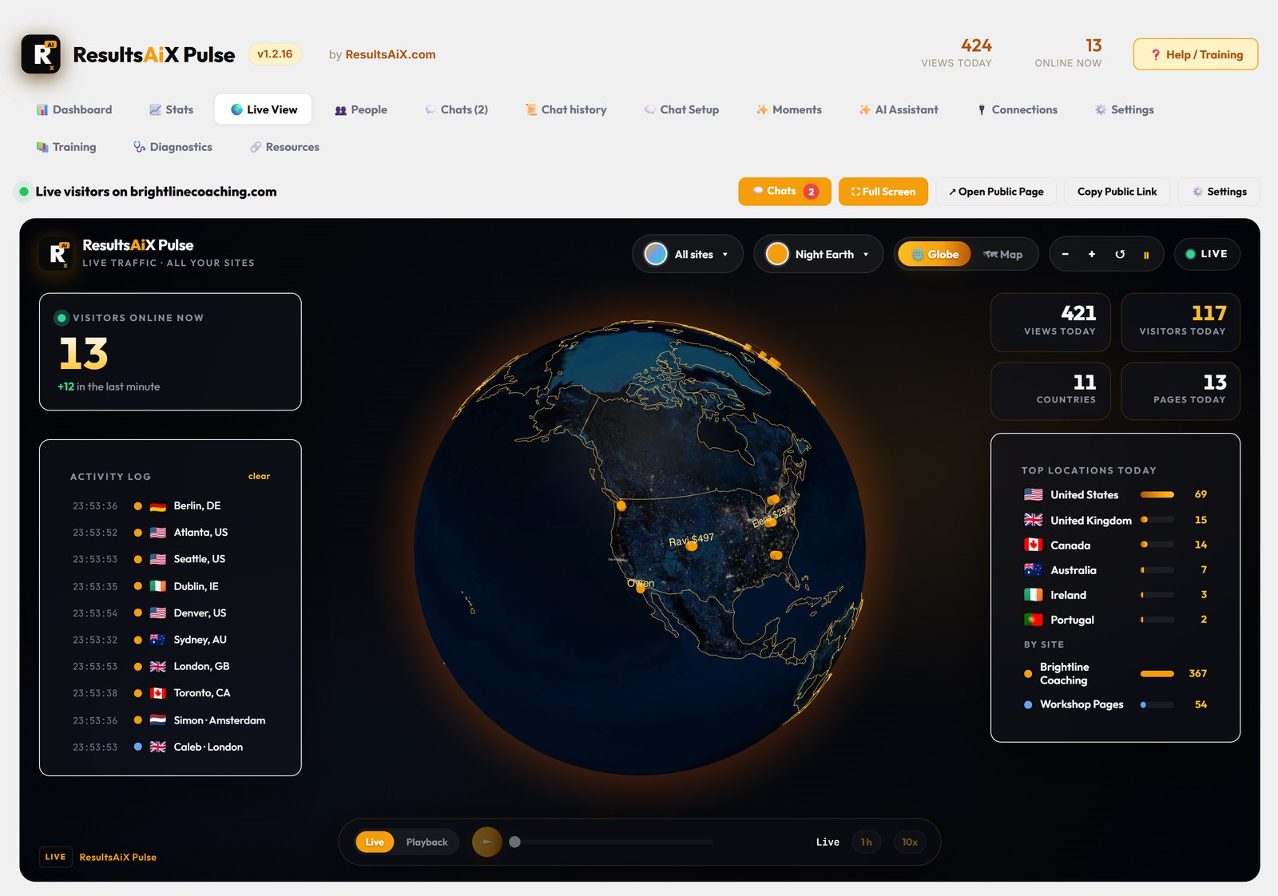Zoom out the globe with minus button

coord(1065,254)
